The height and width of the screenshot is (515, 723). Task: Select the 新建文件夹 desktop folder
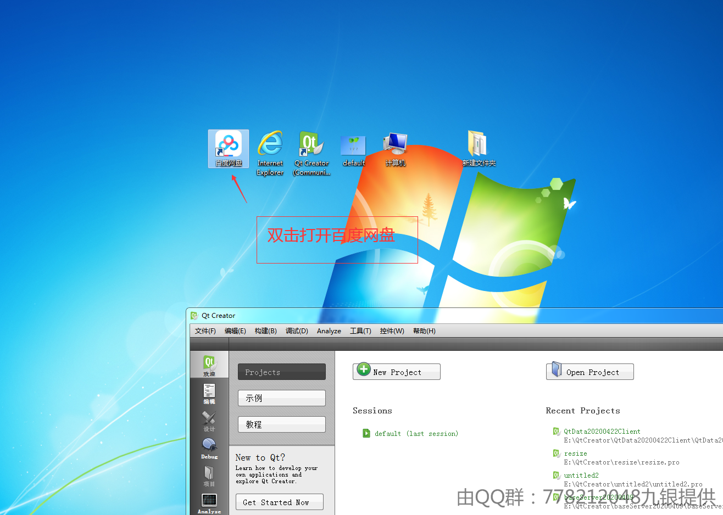click(479, 149)
